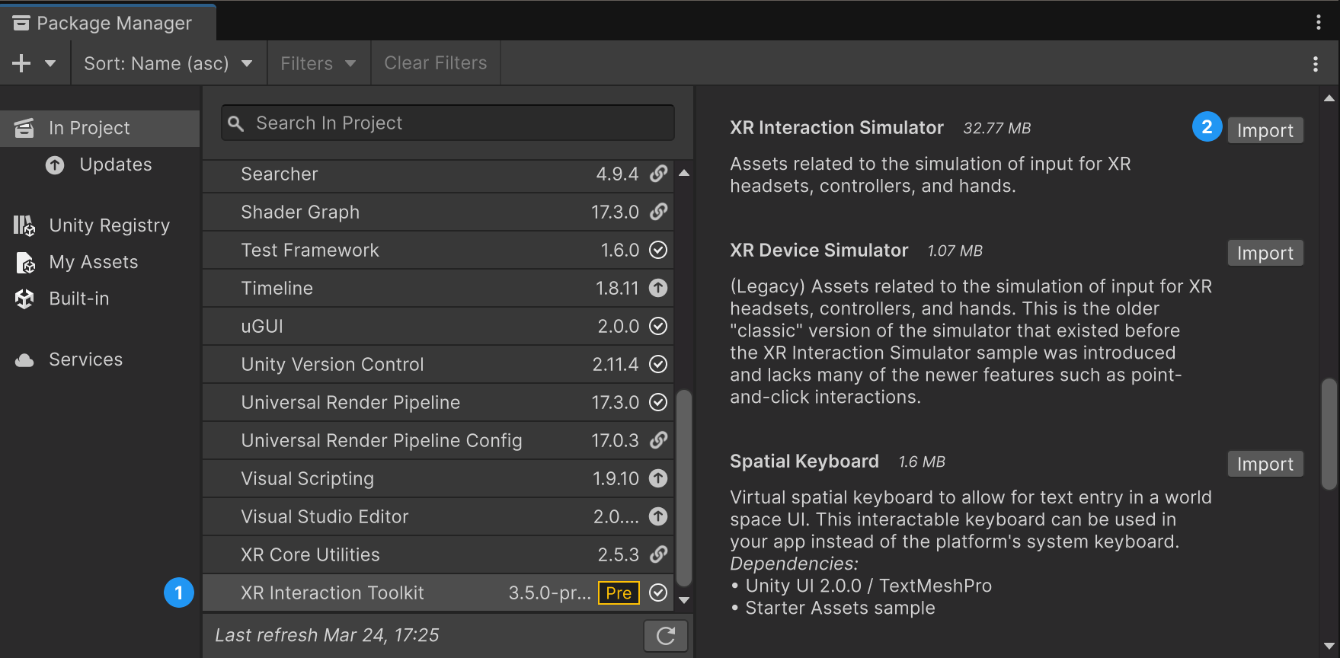Viewport: 1340px width, 658px height.
Task: Click the package list scrollbar thumb
Action: [684, 487]
